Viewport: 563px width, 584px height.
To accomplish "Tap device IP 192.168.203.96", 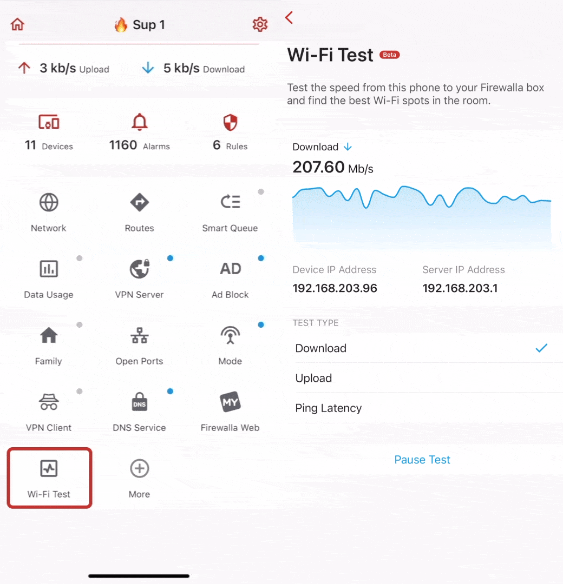I will (335, 288).
